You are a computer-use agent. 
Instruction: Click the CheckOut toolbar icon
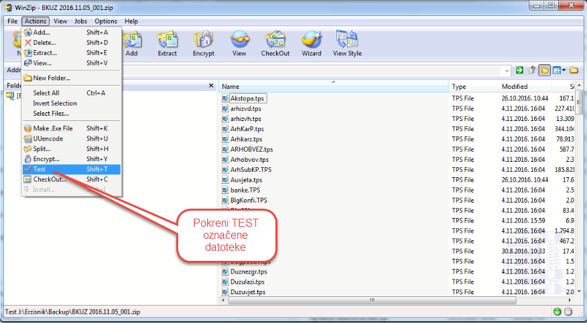click(275, 43)
